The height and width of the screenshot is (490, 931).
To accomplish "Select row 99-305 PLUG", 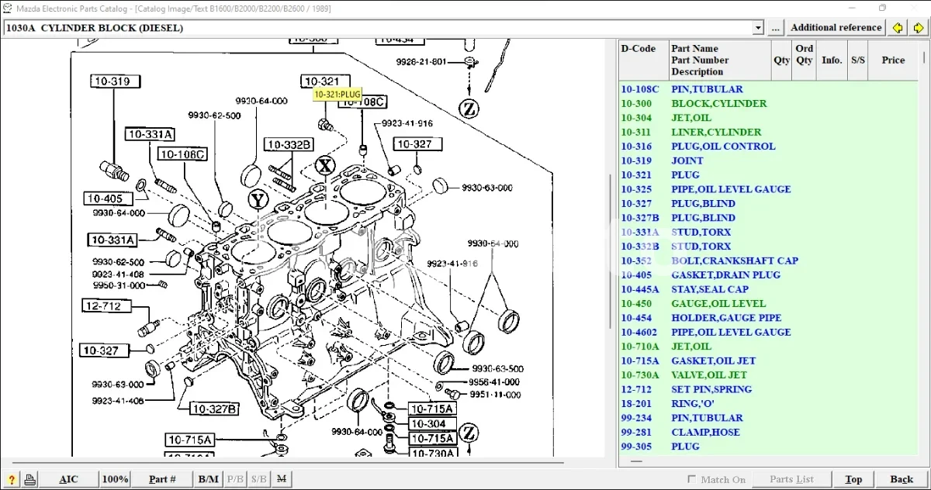I will click(x=768, y=447).
